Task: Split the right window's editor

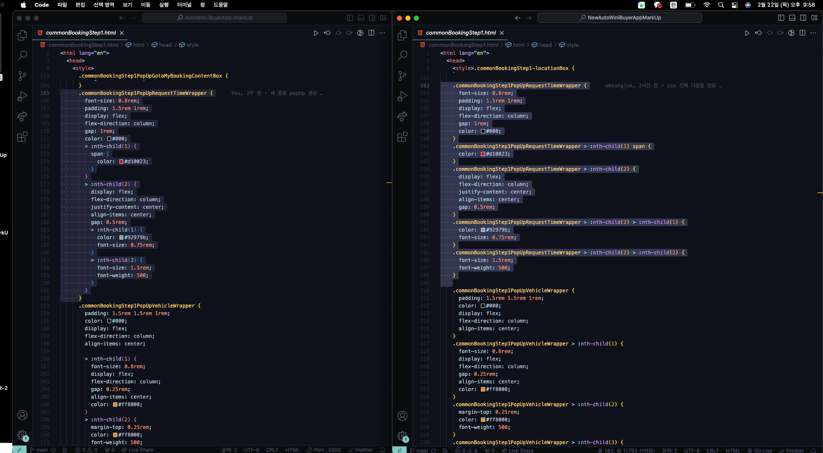Action: click(x=802, y=33)
